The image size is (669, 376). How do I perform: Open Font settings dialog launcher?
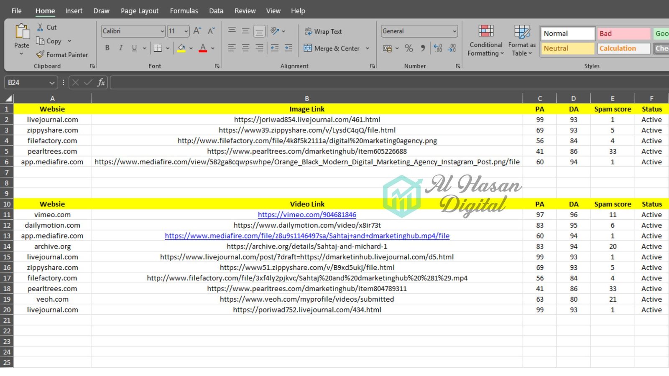(217, 66)
